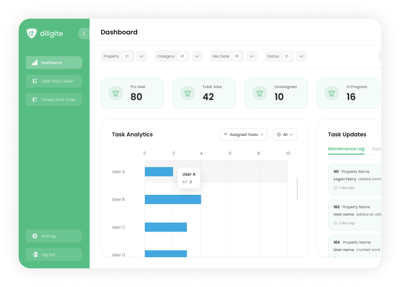Image resolution: width=400 pixels, height=287 pixels.
Task: Collapse the sidebar with the arrow button
Action: 84,34
